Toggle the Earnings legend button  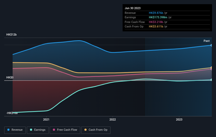click(38, 130)
